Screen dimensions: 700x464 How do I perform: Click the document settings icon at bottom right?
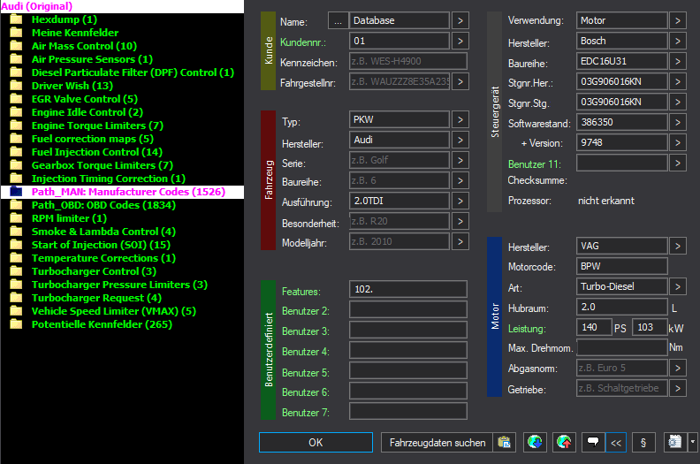(675, 443)
